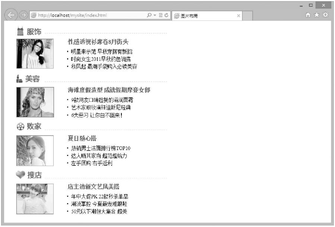Open Favorites with the star icon
The width and height of the screenshot is (335, 227).
pyautogui.click(x=316, y=15)
